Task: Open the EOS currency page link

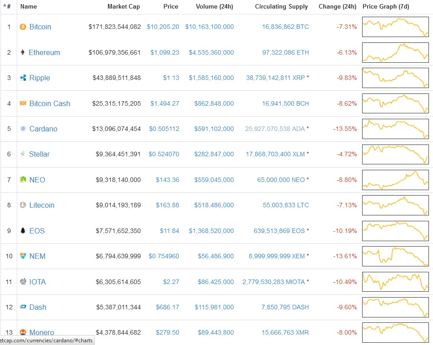Action: [37, 231]
